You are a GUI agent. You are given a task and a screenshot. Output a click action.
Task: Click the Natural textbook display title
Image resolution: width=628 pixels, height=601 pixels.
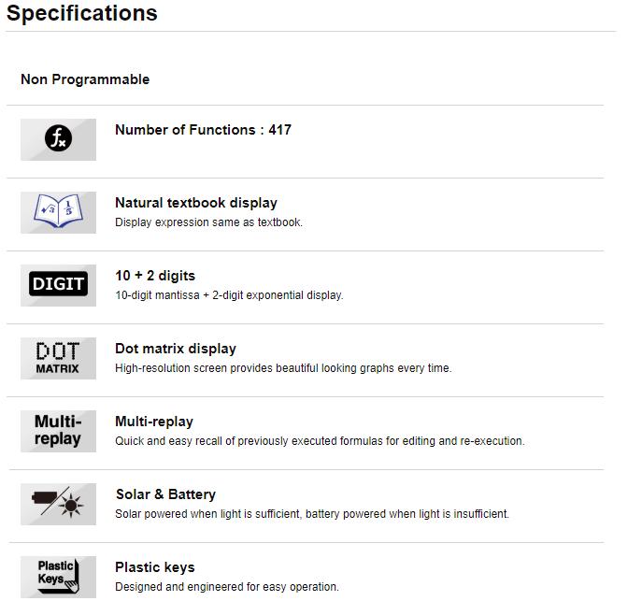pos(196,203)
